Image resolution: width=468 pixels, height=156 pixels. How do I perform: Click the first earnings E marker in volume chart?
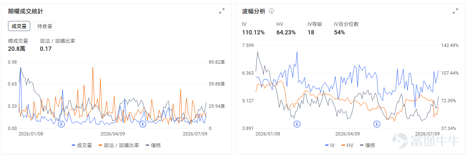(x=61, y=124)
